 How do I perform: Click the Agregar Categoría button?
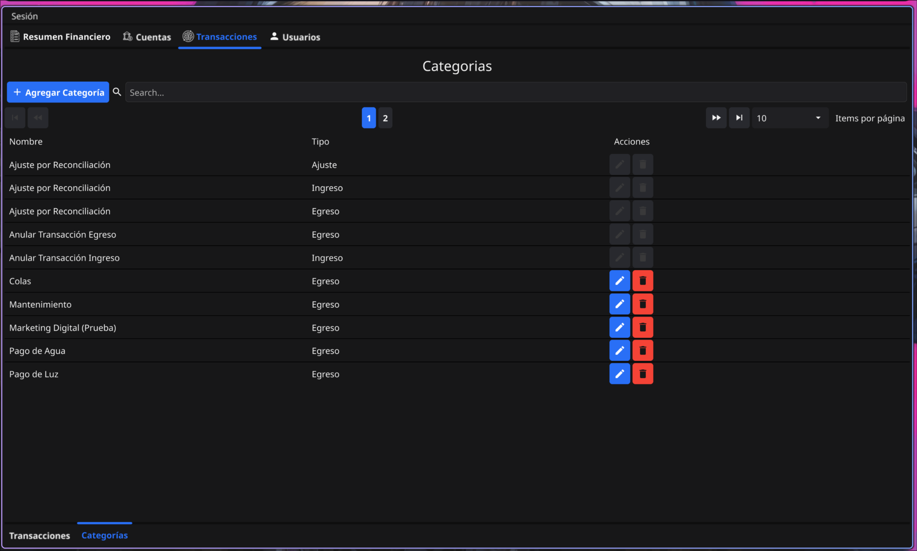click(58, 92)
